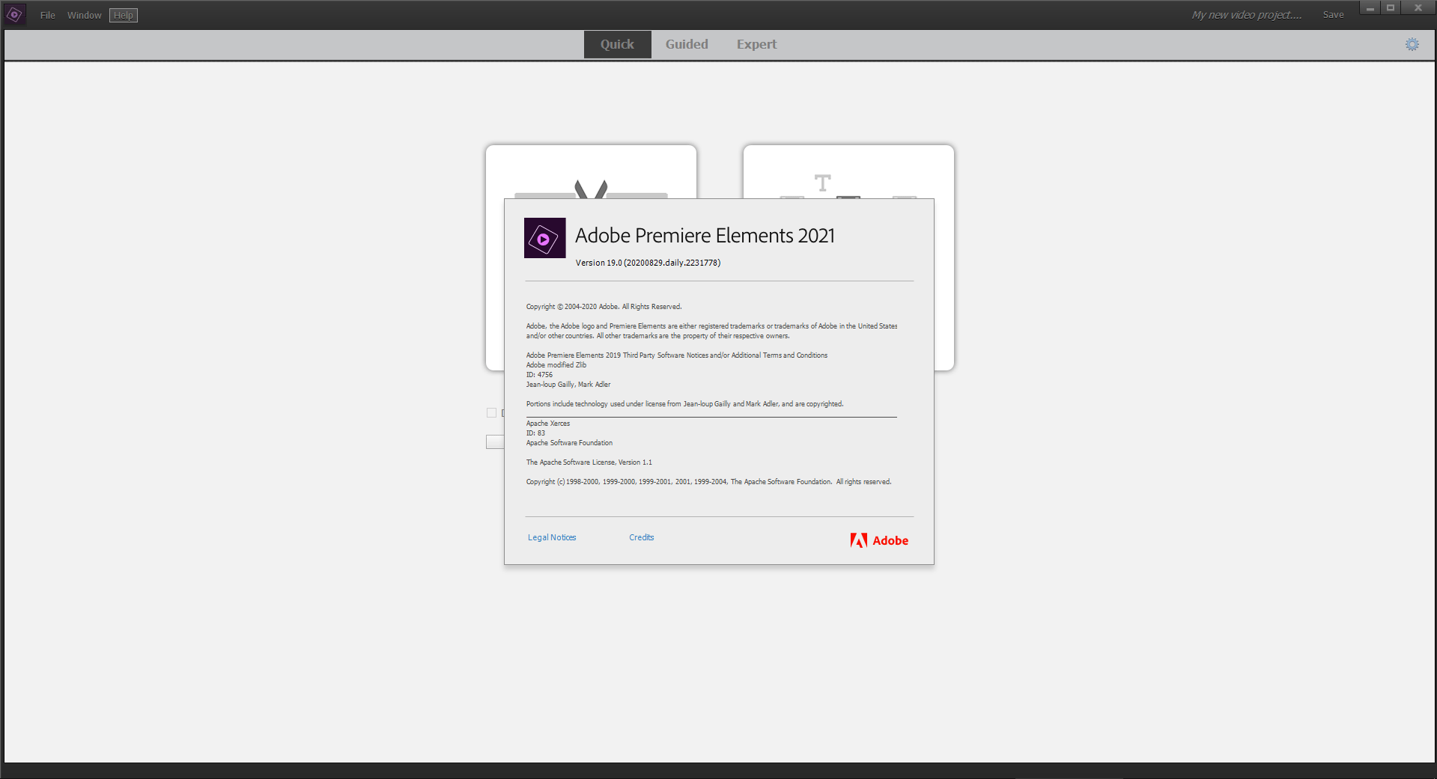The image size is (1437, 779).
Task: Click the Premiere Elements app icon in the title bar
Action: click(15, 14)
